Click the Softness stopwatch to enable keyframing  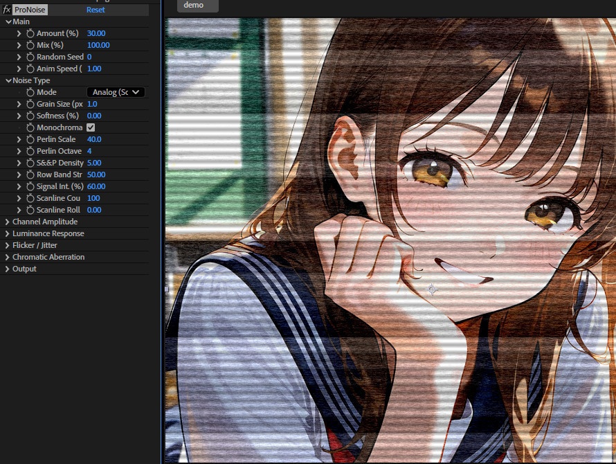(30, 116)
